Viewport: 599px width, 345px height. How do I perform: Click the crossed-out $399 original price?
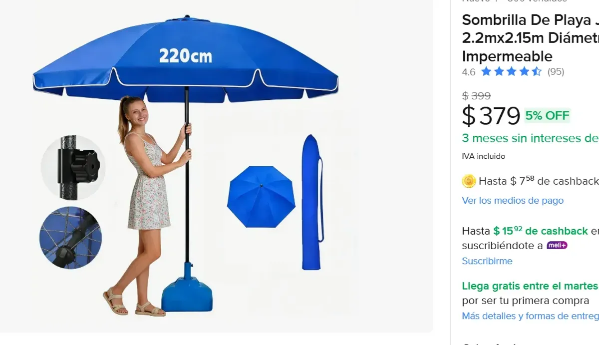tap(476, 95)
